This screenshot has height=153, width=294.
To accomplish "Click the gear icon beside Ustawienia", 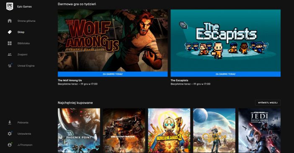I will point(10,134).
